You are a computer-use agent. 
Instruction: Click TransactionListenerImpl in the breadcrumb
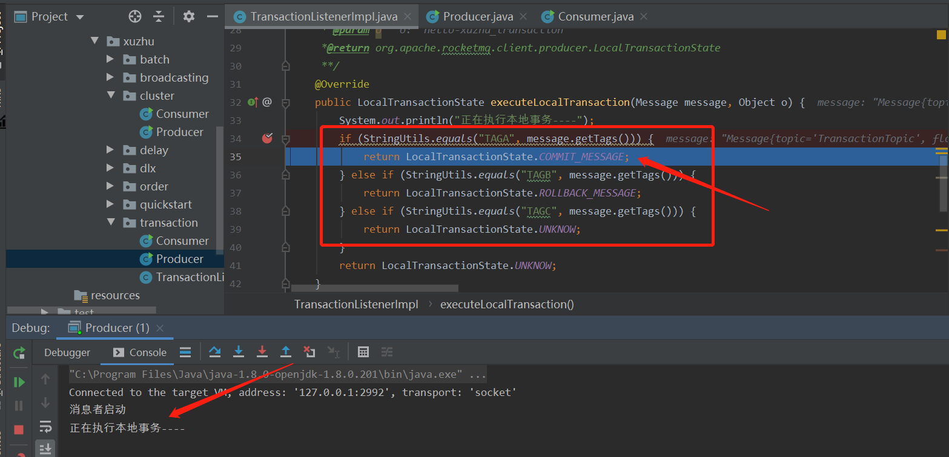click(x=356, y=304)
